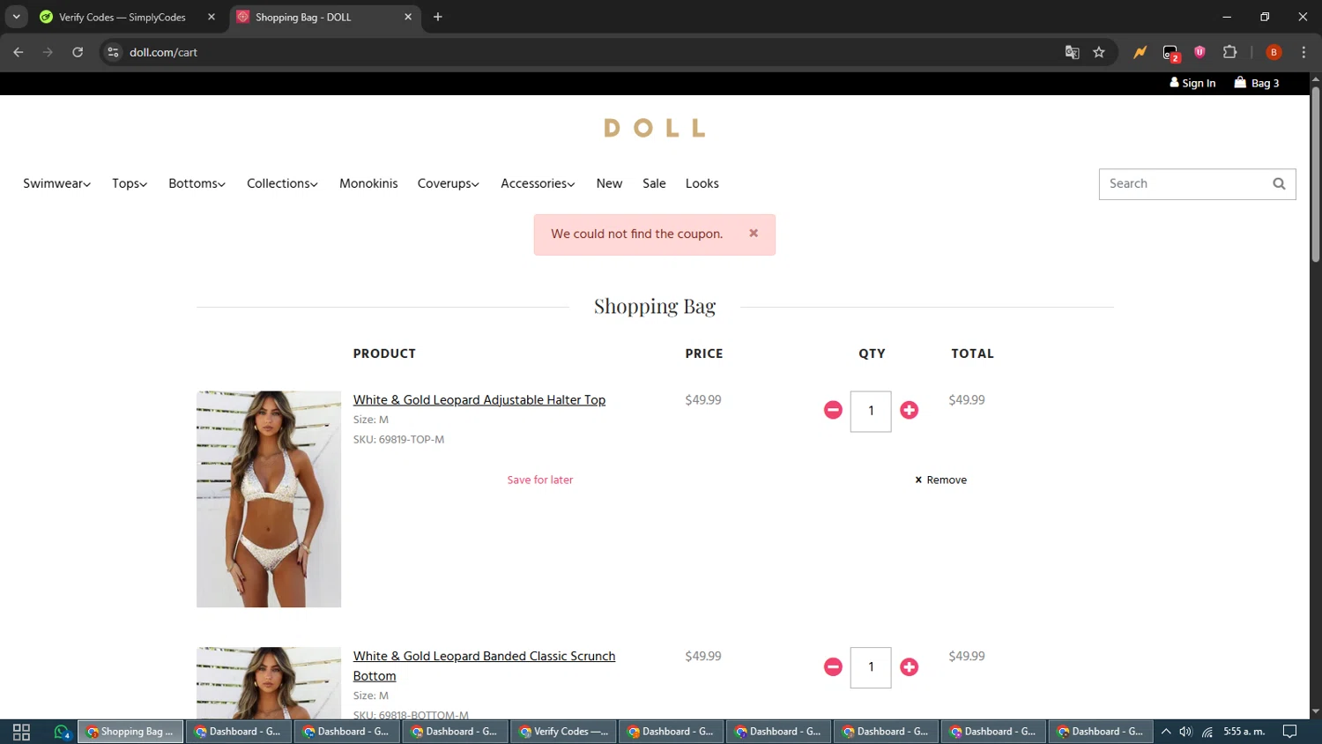
Task: Click the Scrunch Bottom product thumbnail
Action: [x=269, y=683]
